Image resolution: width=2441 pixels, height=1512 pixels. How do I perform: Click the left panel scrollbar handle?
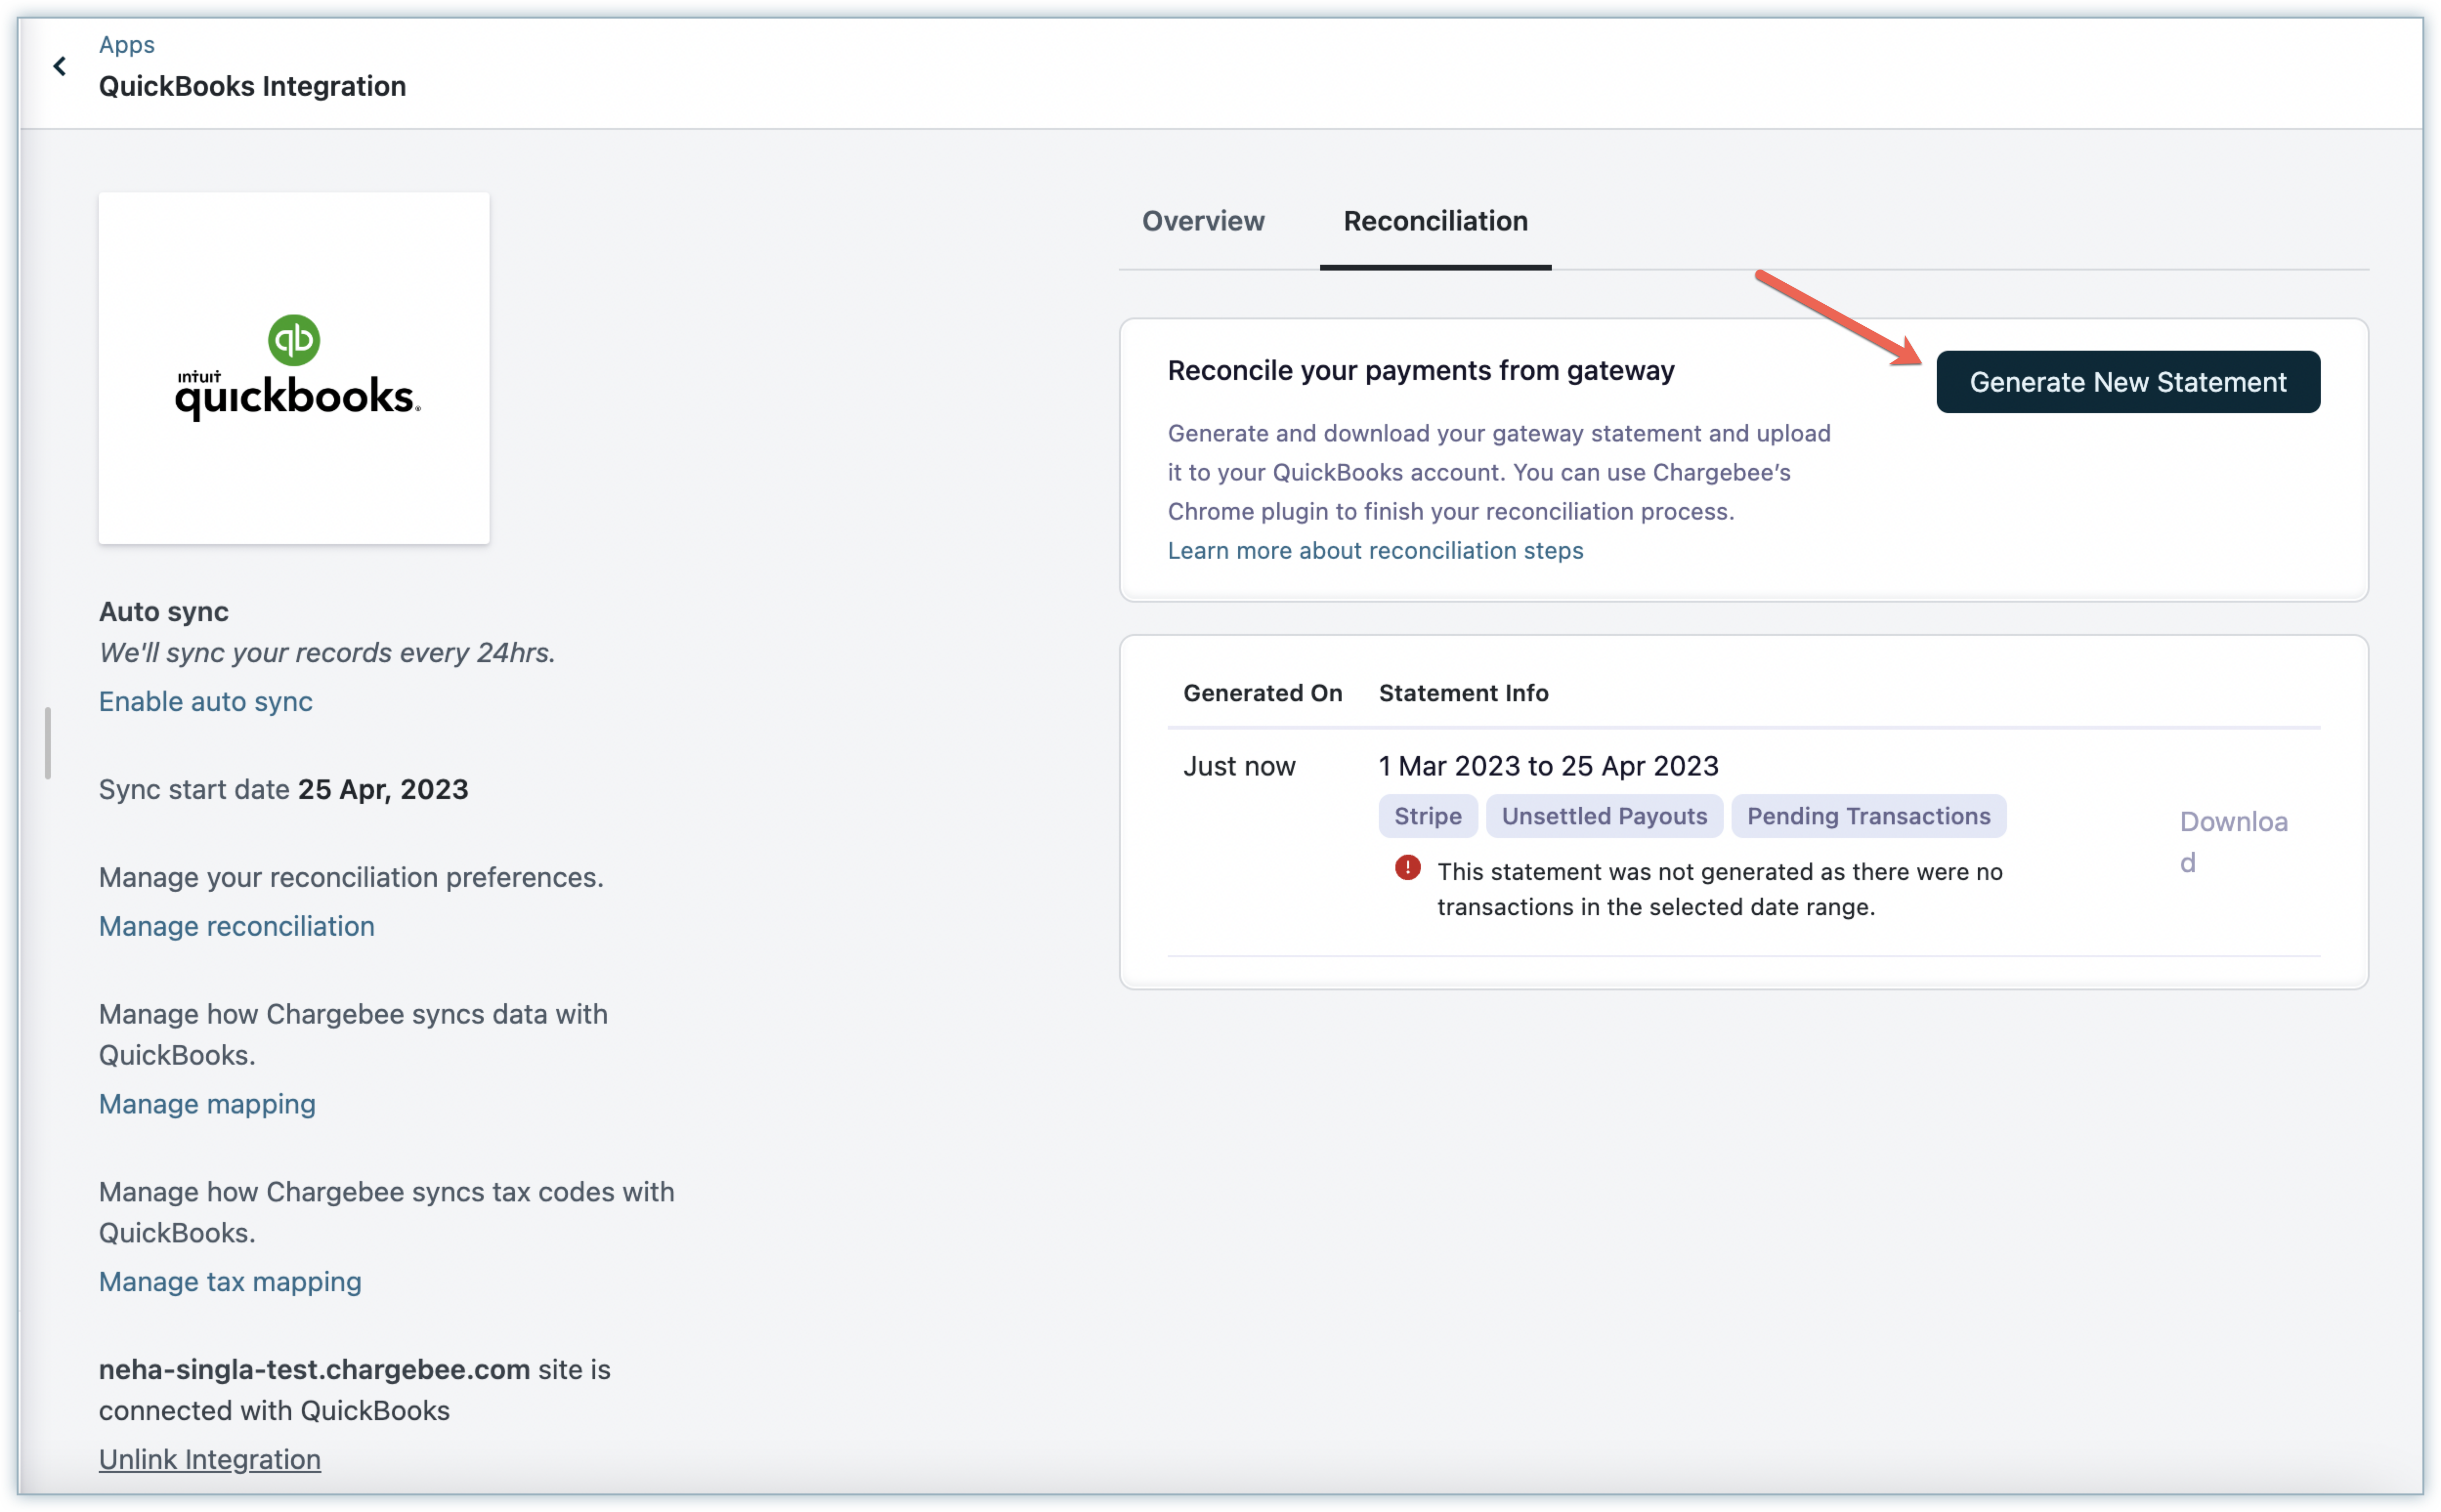(47, 743)
